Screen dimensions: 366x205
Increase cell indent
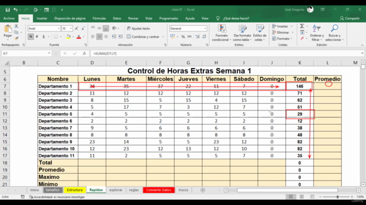click(x=120, y=36)
